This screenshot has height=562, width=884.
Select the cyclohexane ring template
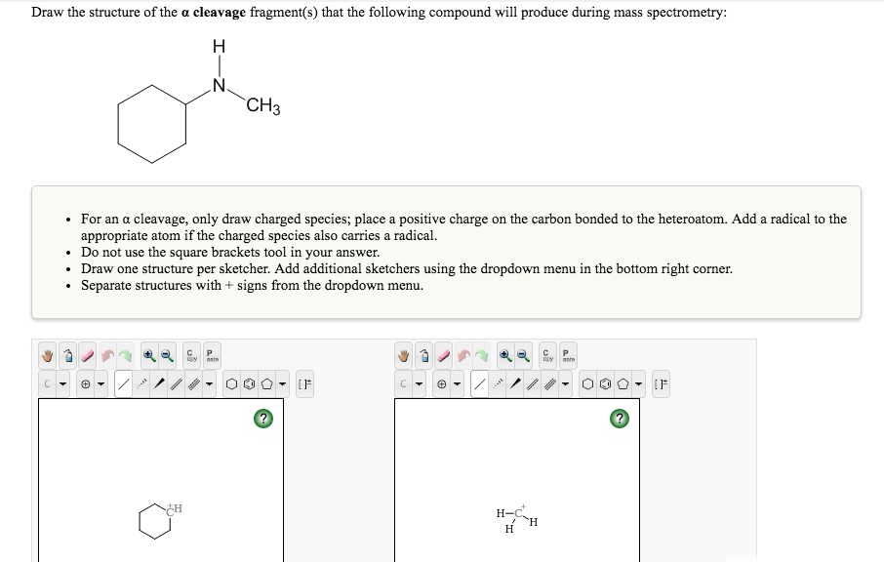point(232,382)
